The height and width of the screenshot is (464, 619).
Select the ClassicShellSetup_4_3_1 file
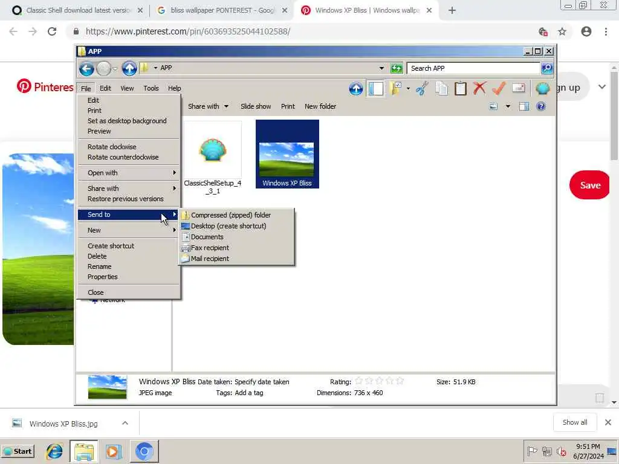(212, 159)
